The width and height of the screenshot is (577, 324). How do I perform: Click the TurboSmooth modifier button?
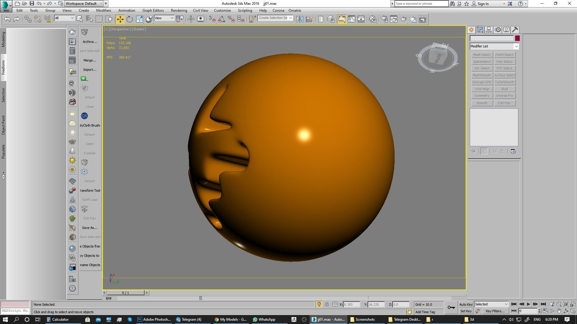click(x=504, y=82)
